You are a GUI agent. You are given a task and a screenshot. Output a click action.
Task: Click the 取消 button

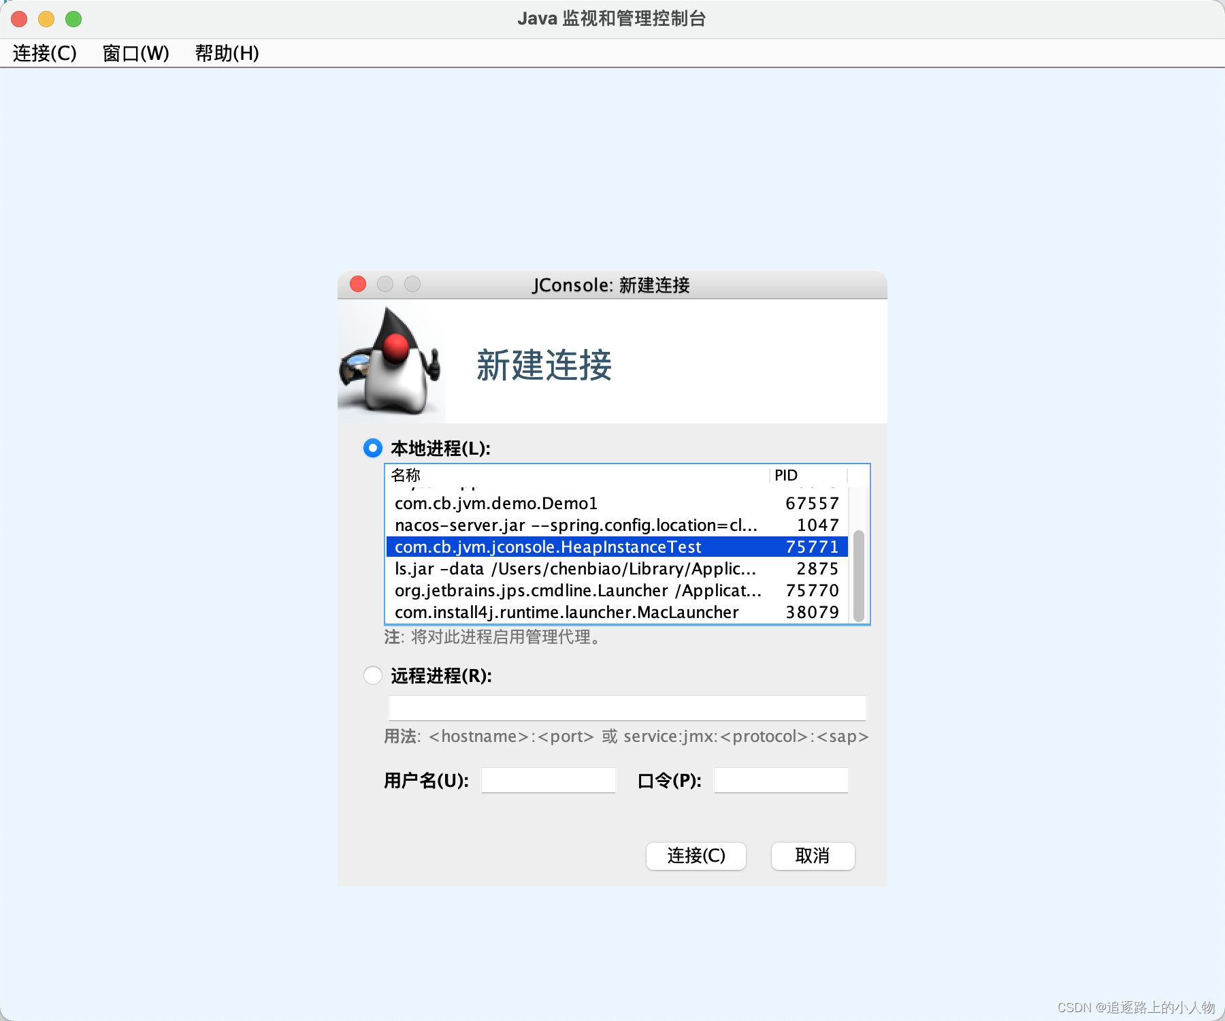(x=812, y=856)
